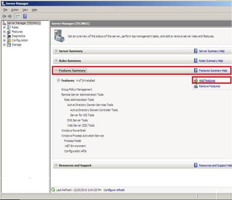The image size is (232, 200).
Task: Expand the Features tree node
Action: point(4,32)
